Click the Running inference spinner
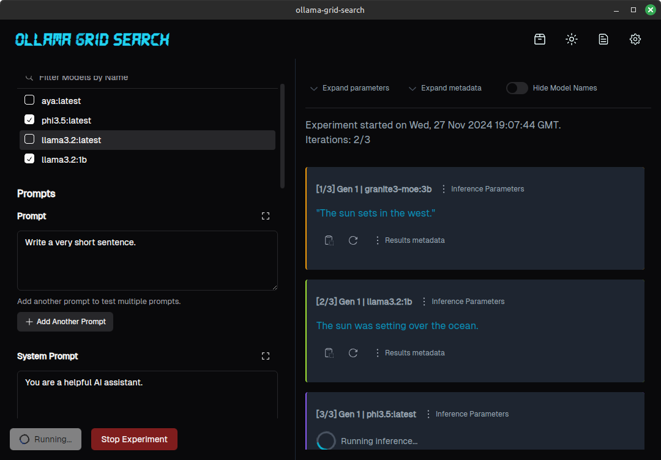The width and height of the screenshot is (661, 460). pos(326,441)
